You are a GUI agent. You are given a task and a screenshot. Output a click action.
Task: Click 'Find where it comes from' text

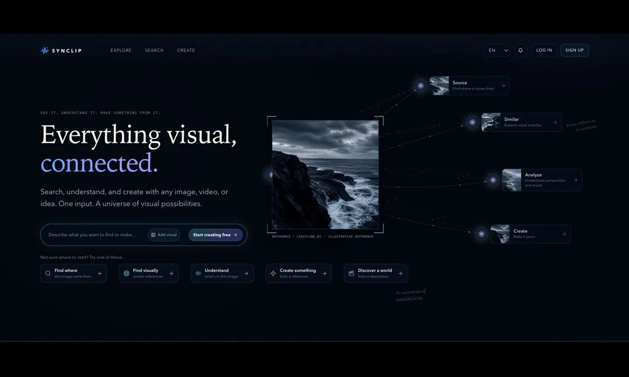pos(473,89)
